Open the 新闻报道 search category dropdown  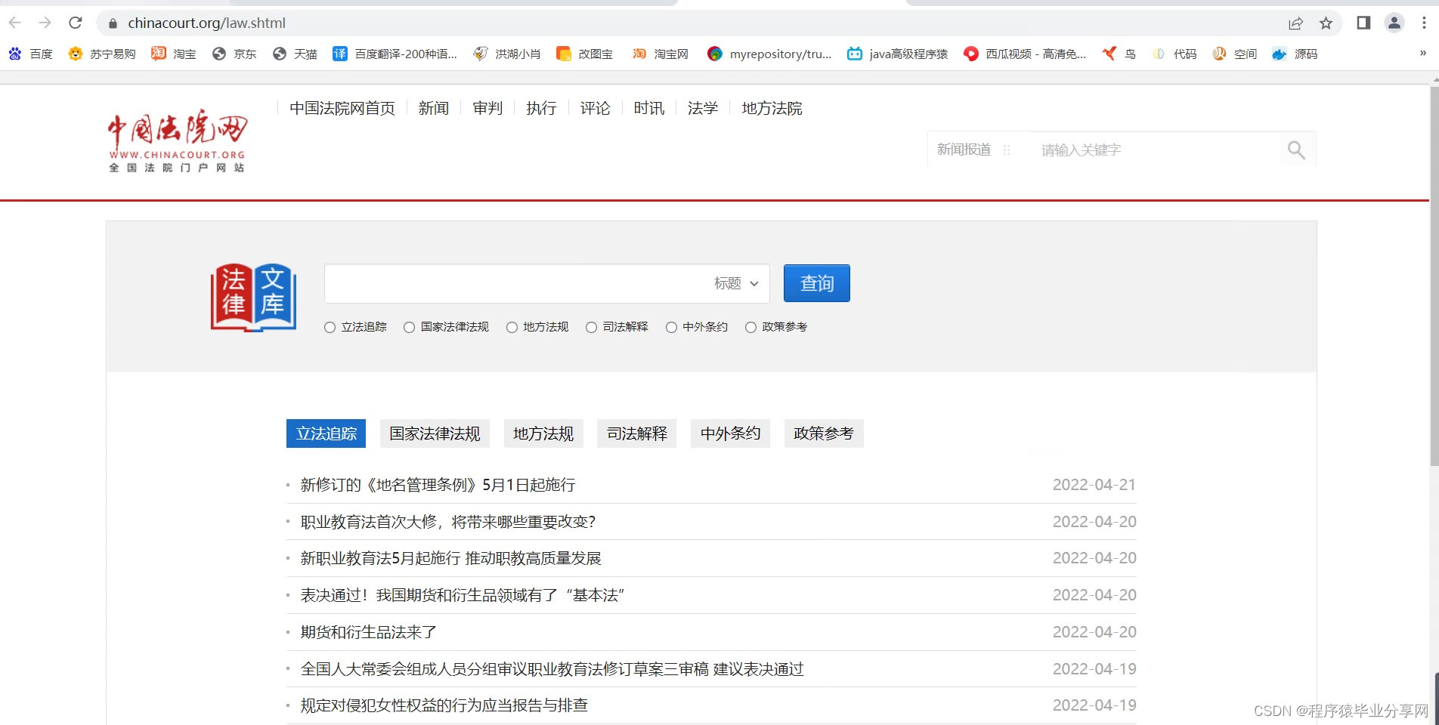973,150
